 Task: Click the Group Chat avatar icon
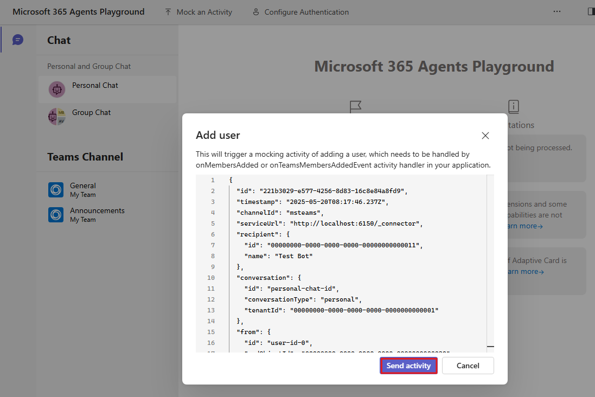(x=56, y=116)
